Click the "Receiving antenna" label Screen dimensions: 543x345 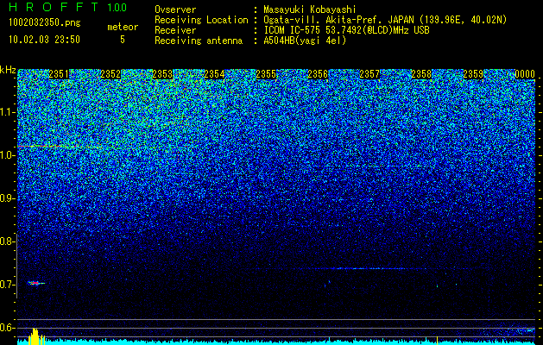[199, 41]
